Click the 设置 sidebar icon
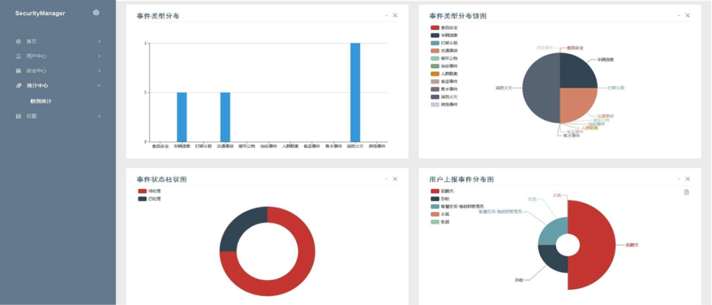The height and width of the screenshot is (305, 712). pyautogui.click(x=18, y=116)
